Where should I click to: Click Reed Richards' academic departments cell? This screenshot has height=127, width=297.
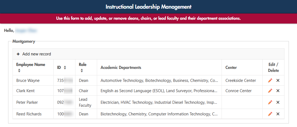pyautogui.click(x=159, y=114)
